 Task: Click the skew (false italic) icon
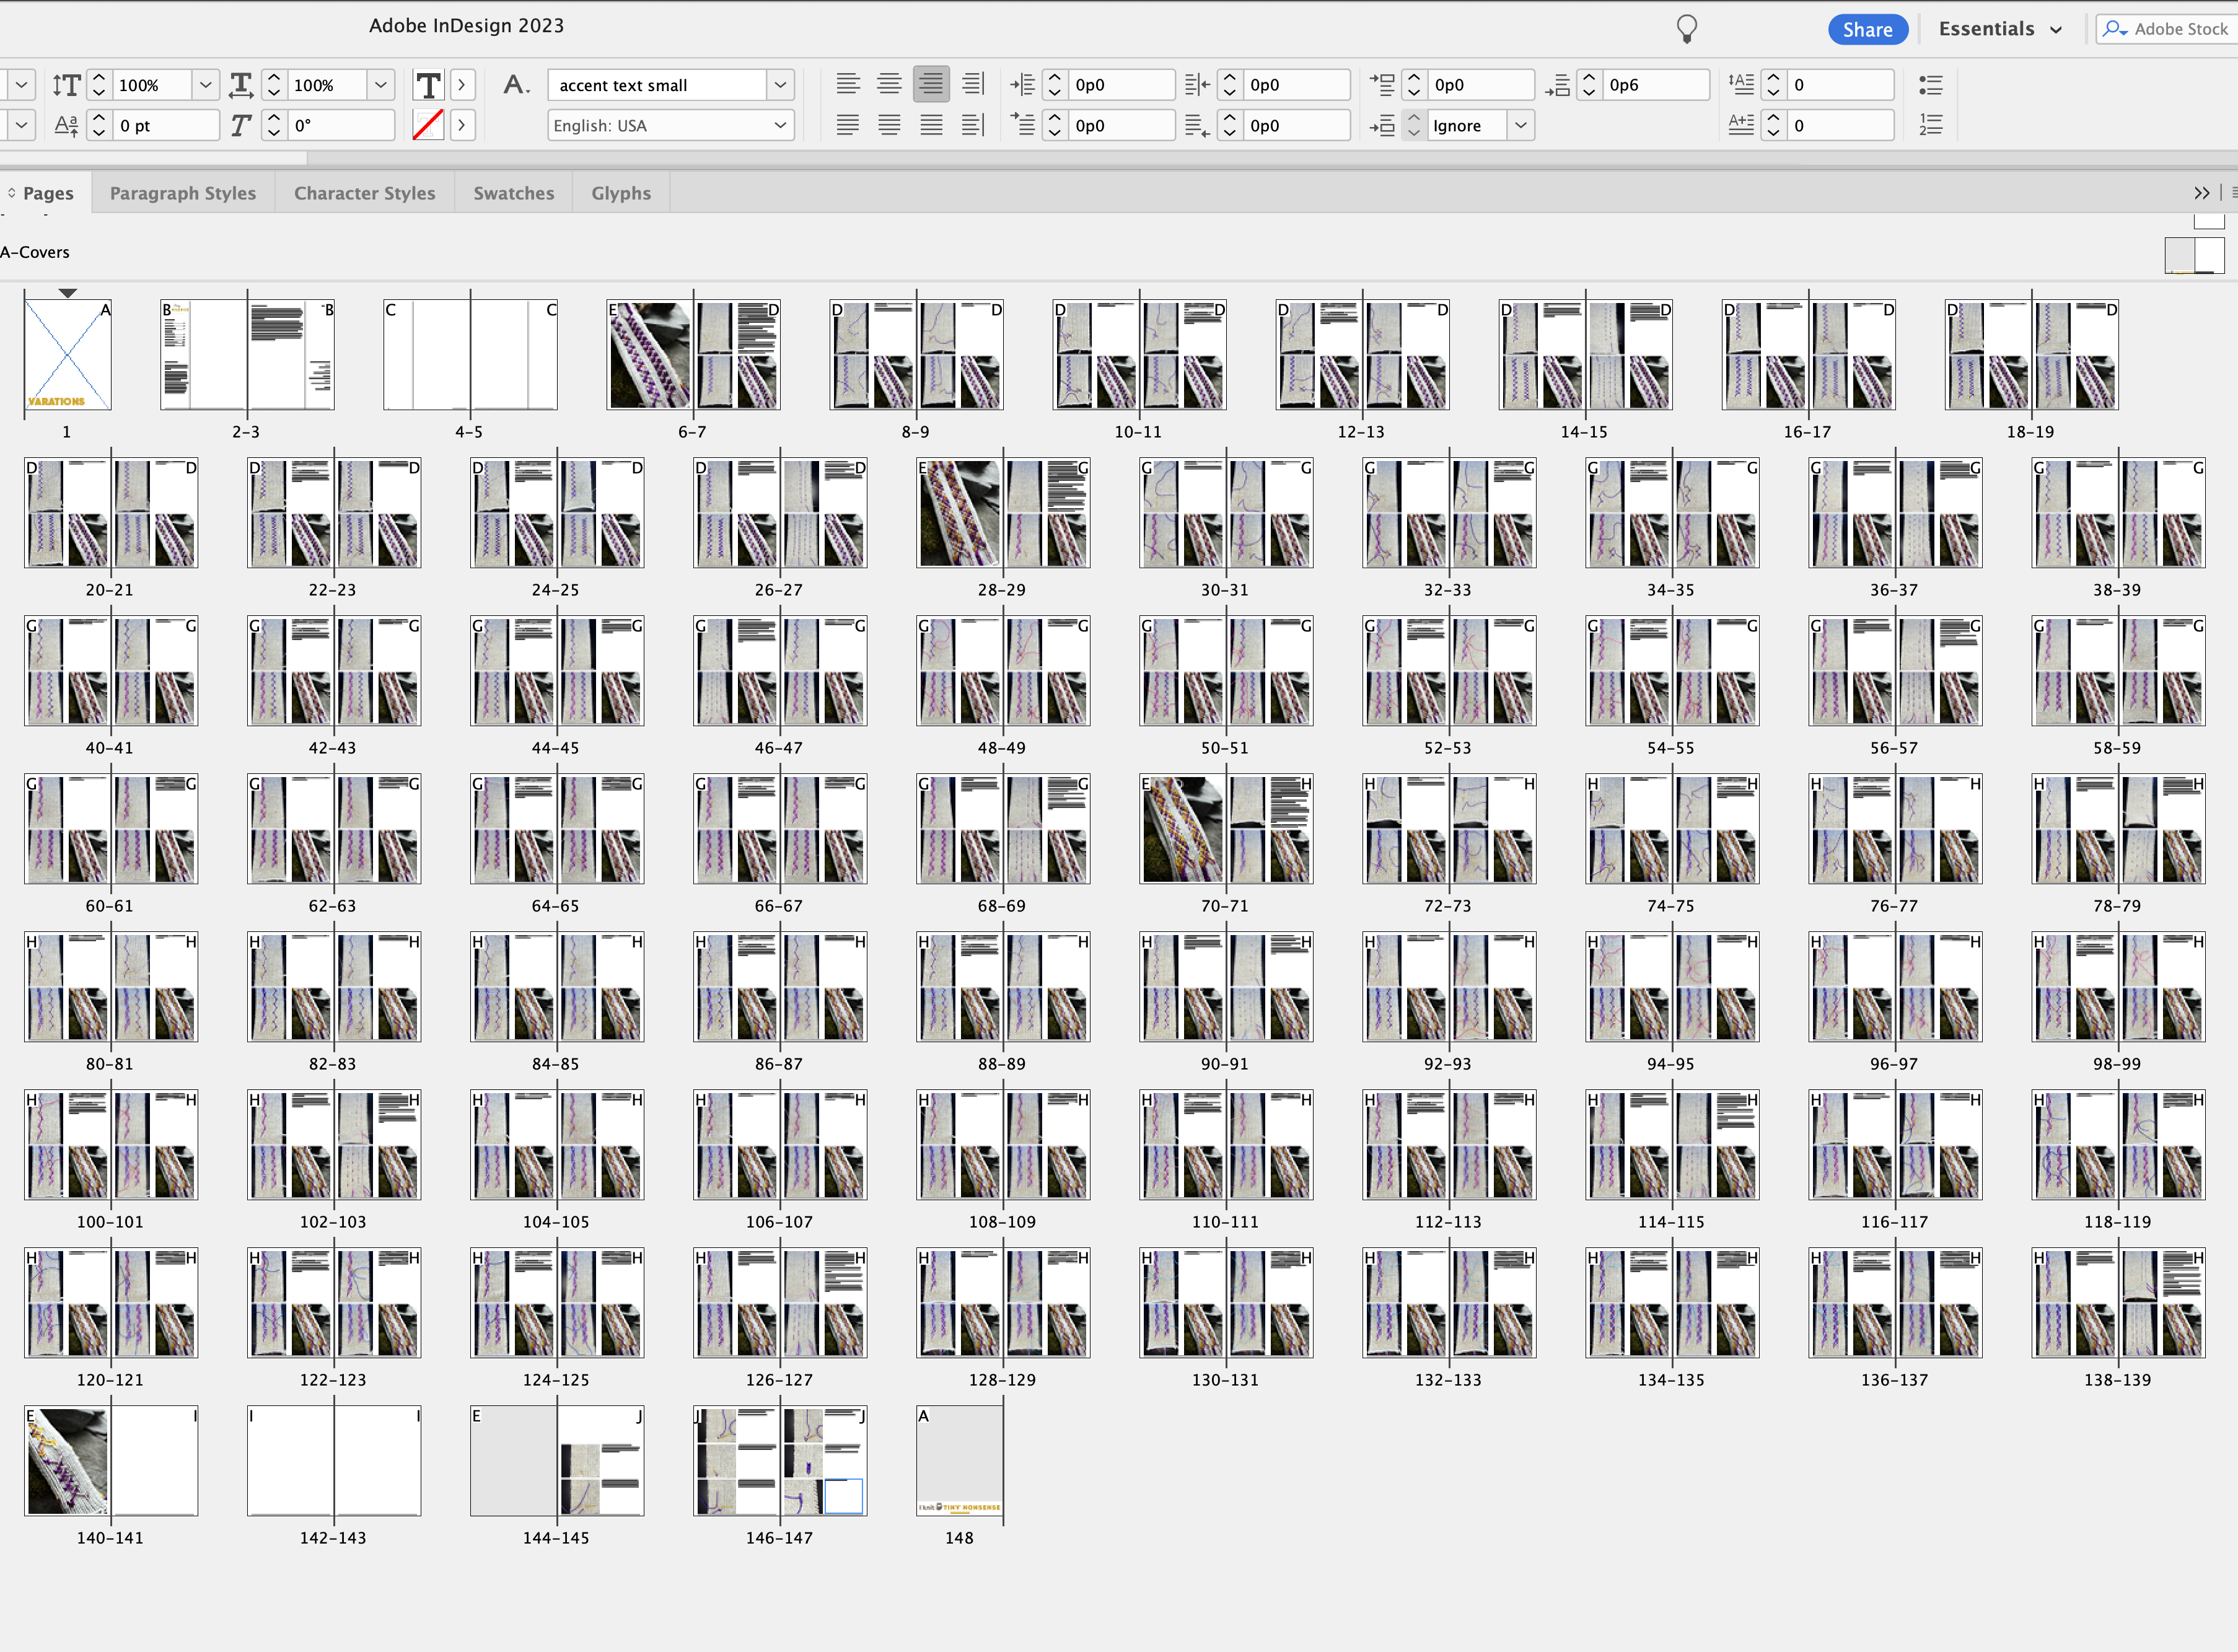241,126
